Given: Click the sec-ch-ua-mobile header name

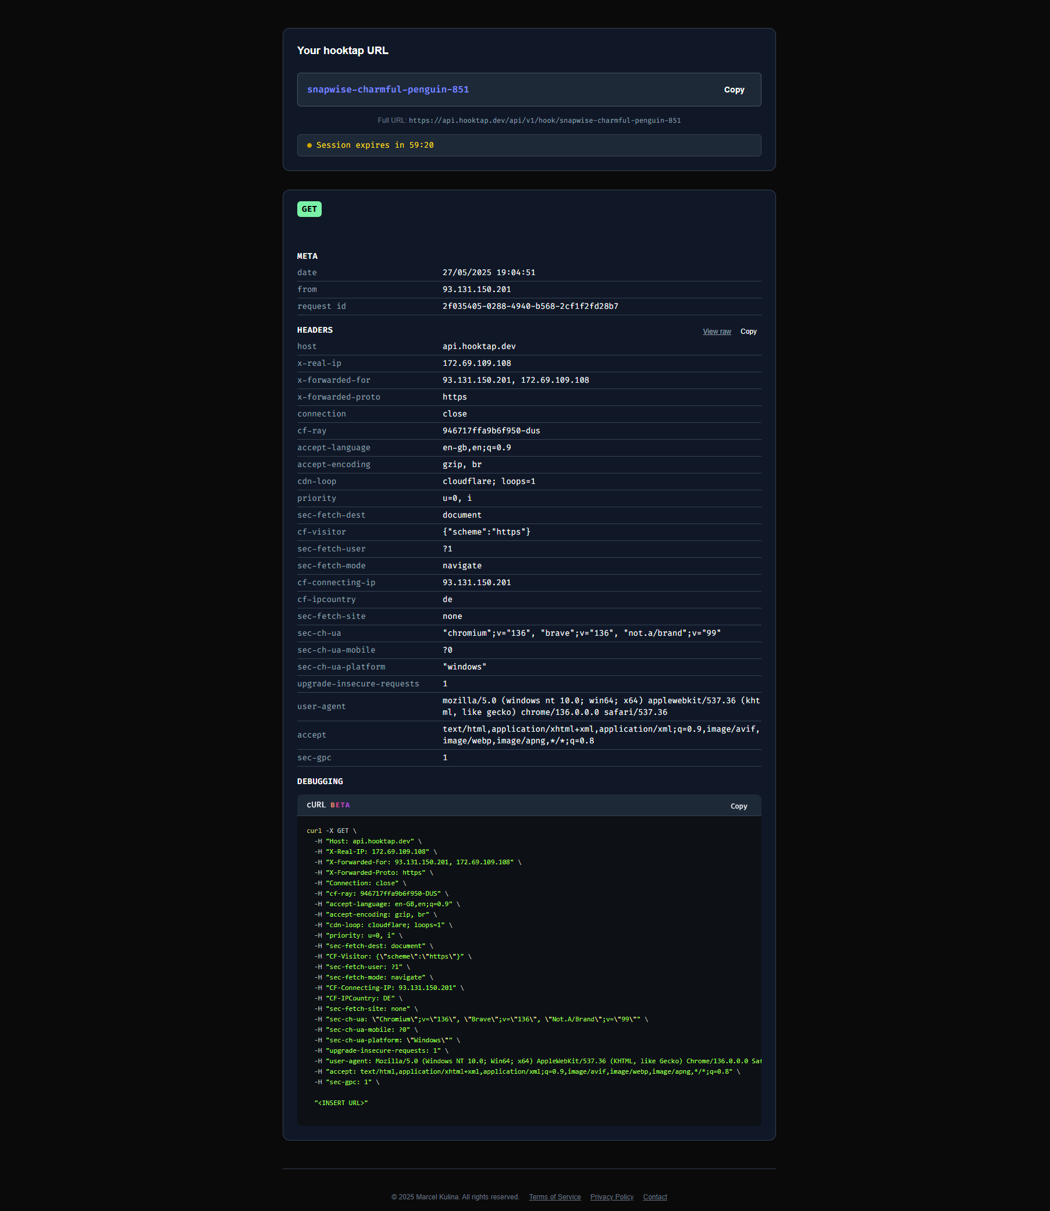Looking at the screenshot, I should (x=336, y=650).
